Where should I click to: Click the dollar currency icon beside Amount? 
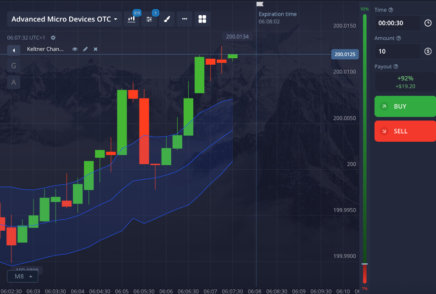point(428,51)
